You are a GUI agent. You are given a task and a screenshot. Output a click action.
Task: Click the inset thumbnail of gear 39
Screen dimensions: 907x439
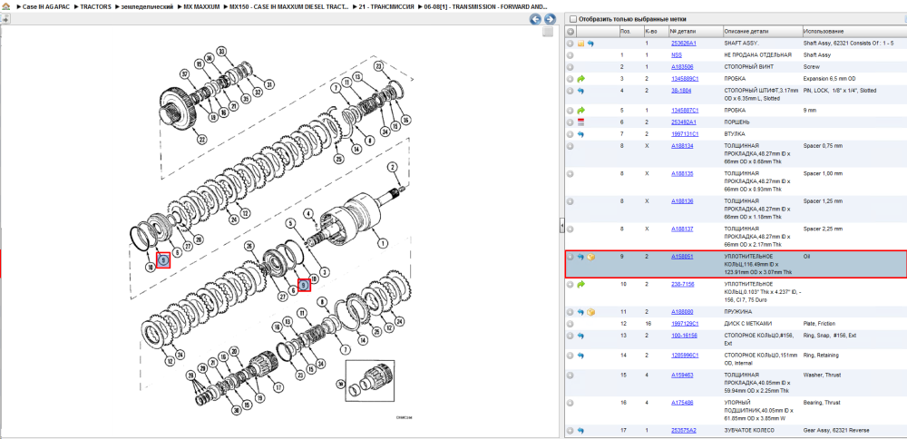[x=369, y=380]
